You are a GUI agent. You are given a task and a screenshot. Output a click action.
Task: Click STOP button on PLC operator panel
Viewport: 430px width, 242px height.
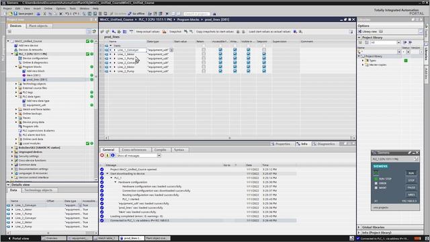pyautogui.click(x=411, y=181)
